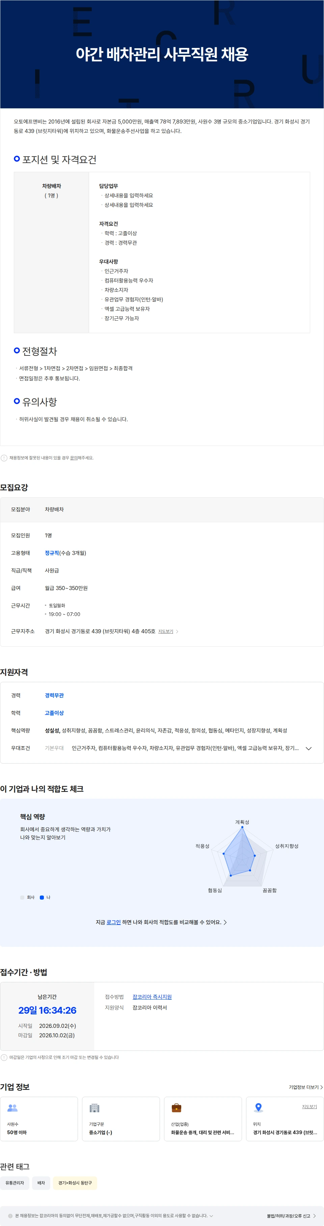Click 경력무관 in 지원자격
Viewport: 324px width, 1226px height.
[x=54, y=695]
